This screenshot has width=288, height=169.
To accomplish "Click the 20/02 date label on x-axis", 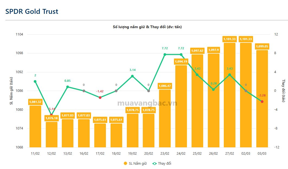I will pyautogui.click(x=148, y=153).
